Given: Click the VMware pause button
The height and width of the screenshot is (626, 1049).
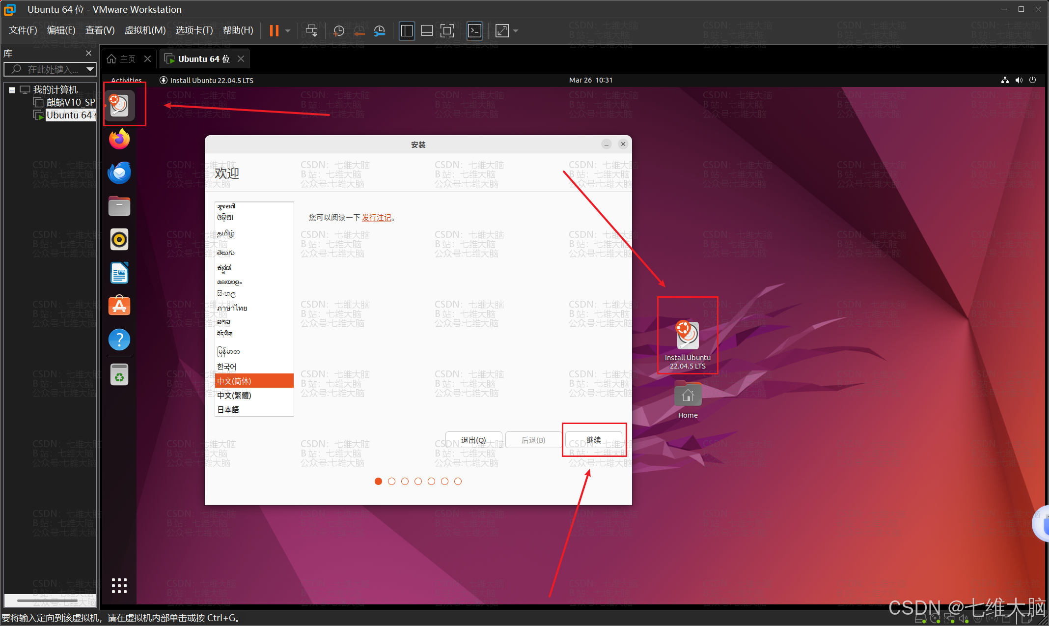Looking at the screenshot, I should pyautogui.click(x=274, y=31).
